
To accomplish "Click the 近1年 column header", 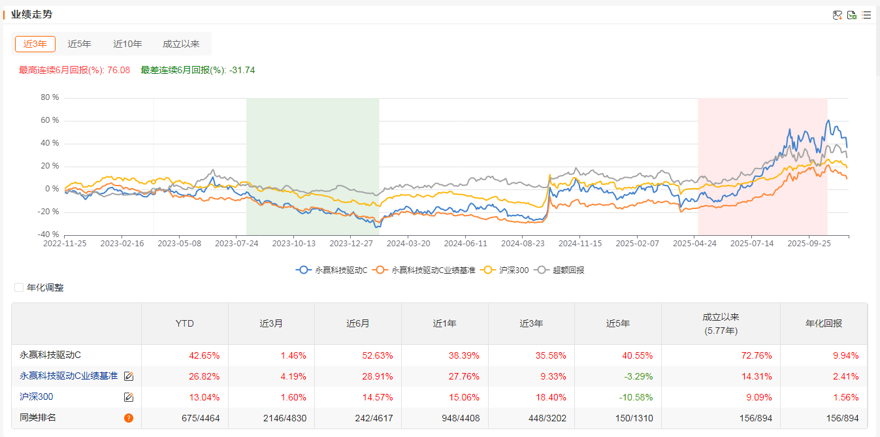I will click(x=444, y=323).
